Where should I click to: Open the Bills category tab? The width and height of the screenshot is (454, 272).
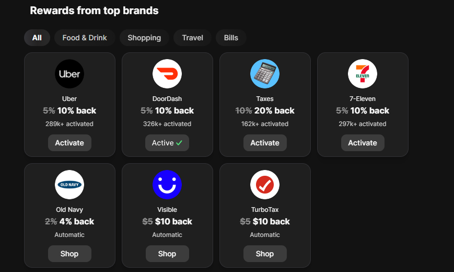(x=231, y=38)
